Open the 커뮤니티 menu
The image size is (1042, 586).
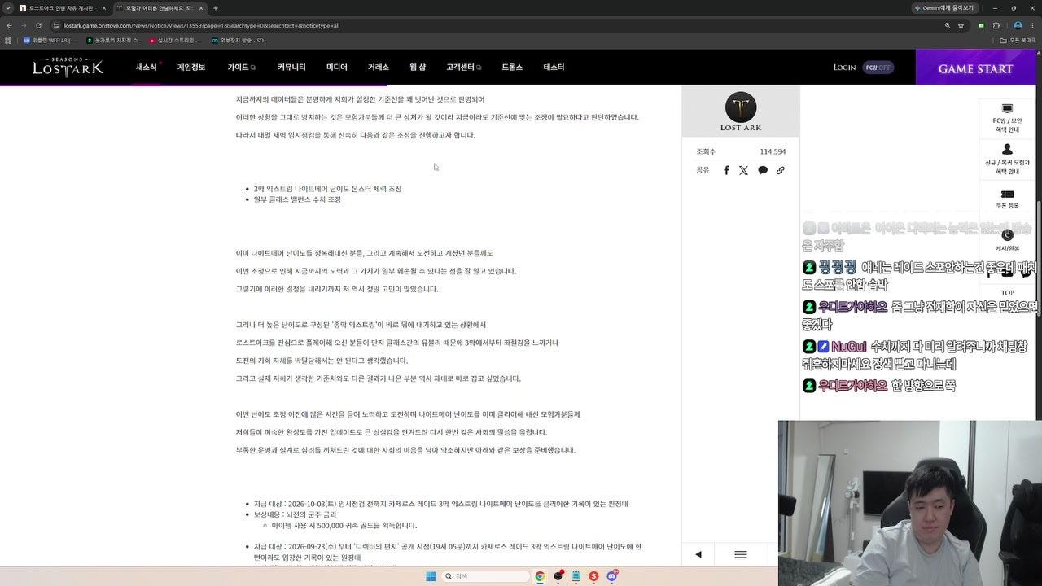pyautogui.click(x=291, y=68)
